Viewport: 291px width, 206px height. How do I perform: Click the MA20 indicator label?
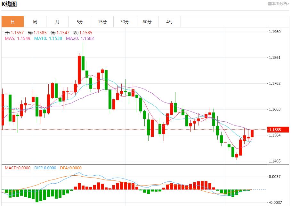(x=80, y=38)
